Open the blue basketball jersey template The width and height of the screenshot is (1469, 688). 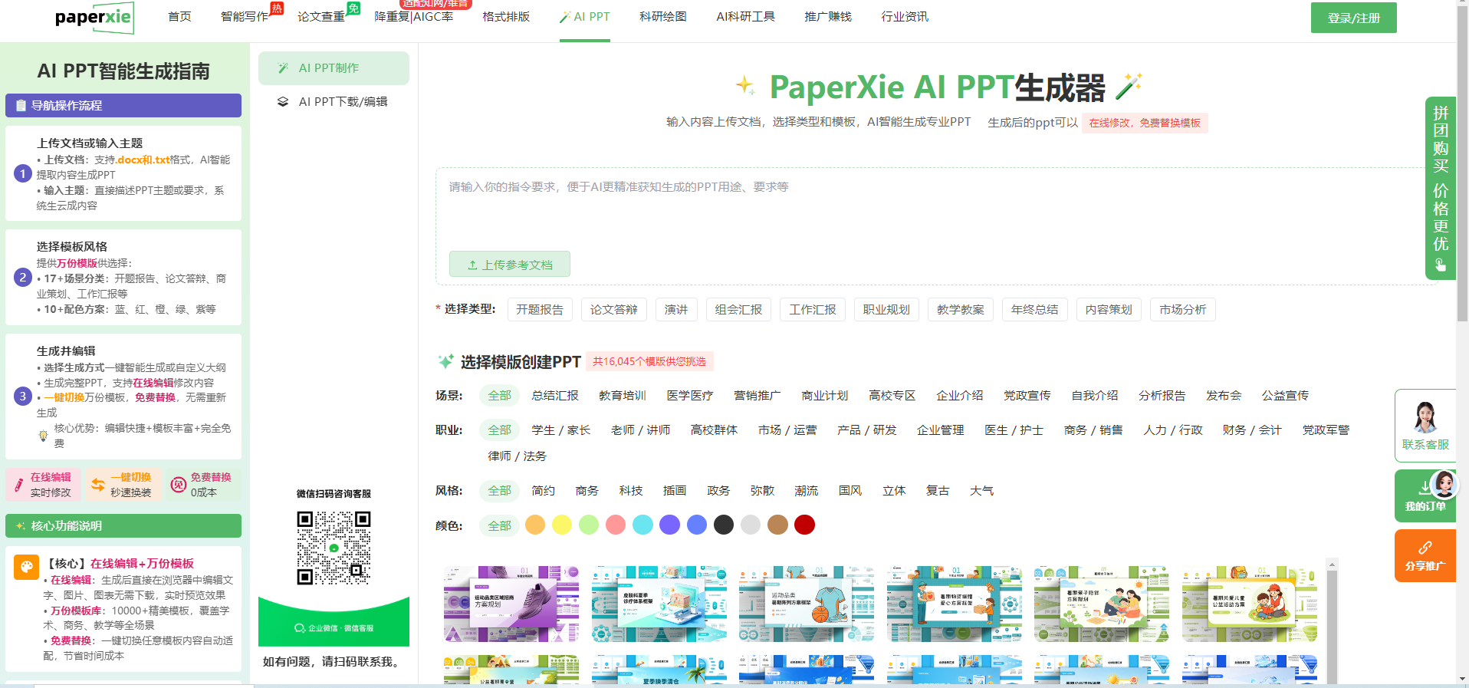coord(807,604)
